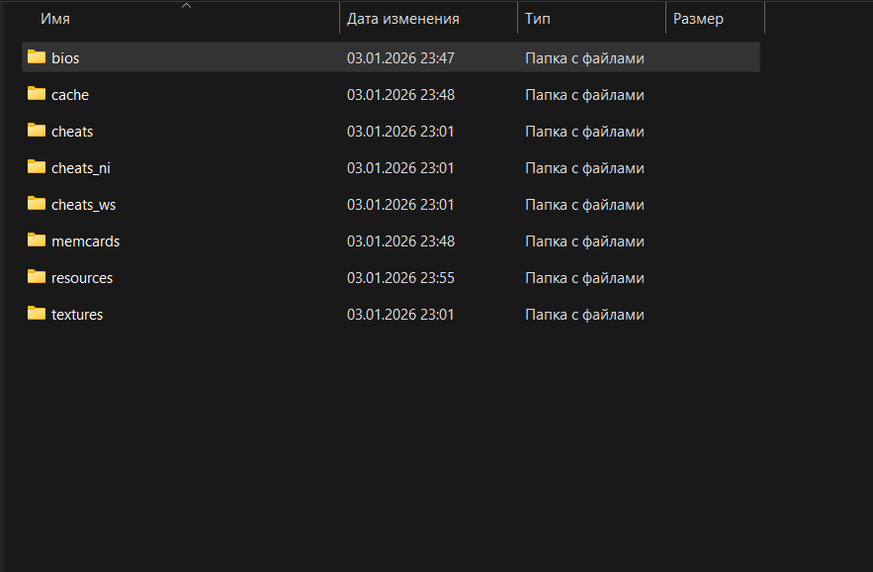The image size is (873, 572).
Task: Click the bios folder icon
Action: click(37, 57)
